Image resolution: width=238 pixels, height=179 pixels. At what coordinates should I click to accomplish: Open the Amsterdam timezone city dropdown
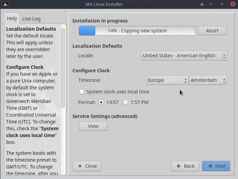tap(208, 80)
